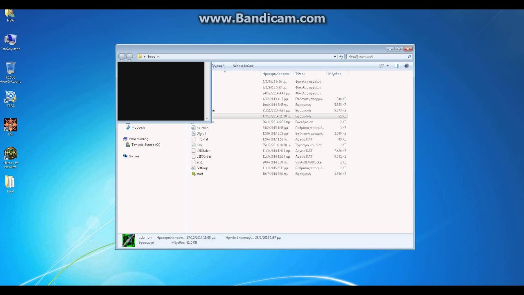The image size is (524, 295).
Task: Select the NEW folder desktop icon
Action: (x=10, y=13)
